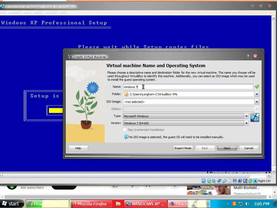The height and width of the screenshot is (208, 277).
Task: Click the optical disk icon in VM status bar
Action: 209,181
